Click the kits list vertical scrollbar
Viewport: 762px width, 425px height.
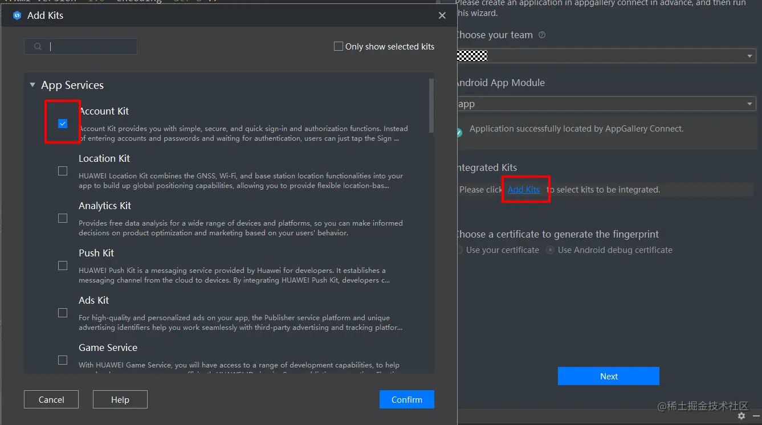pos(431,105)
